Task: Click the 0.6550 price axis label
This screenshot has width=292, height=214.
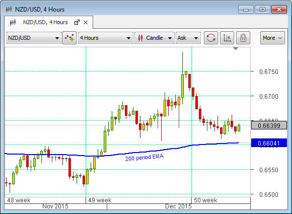Action: pos(269,170)
